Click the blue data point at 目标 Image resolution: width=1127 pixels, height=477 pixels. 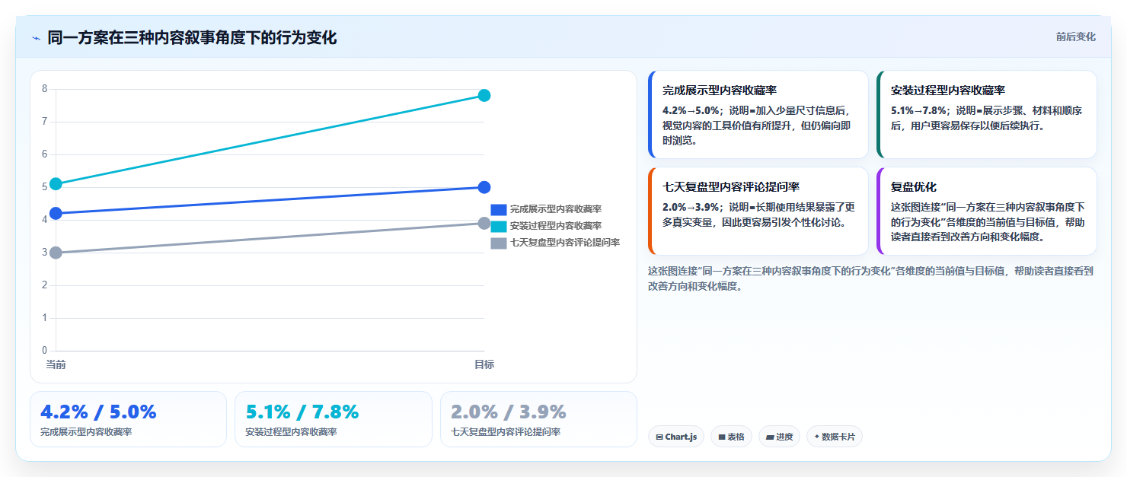(x=484, y=187)
